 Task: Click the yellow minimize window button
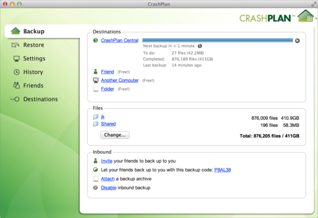(x=13, y=4)
